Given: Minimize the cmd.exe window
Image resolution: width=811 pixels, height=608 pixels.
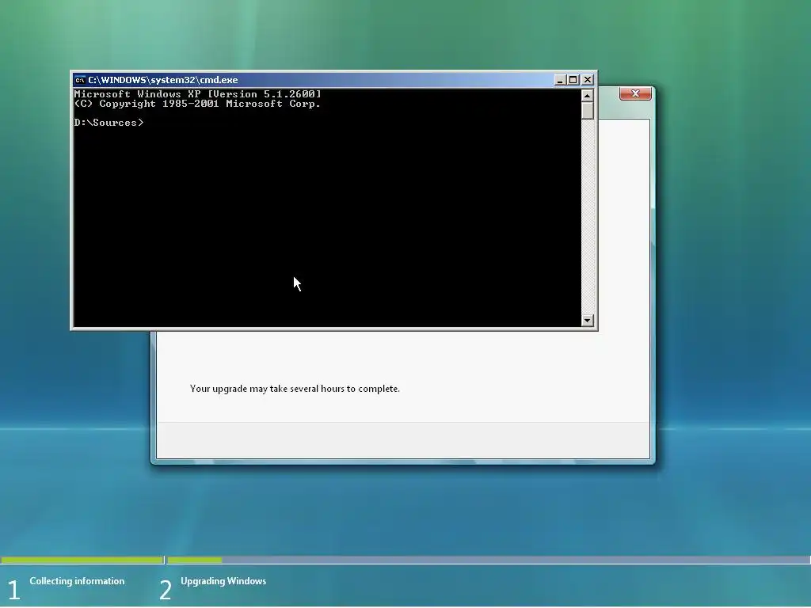Looking at the screenshot, I should point(560,80).
